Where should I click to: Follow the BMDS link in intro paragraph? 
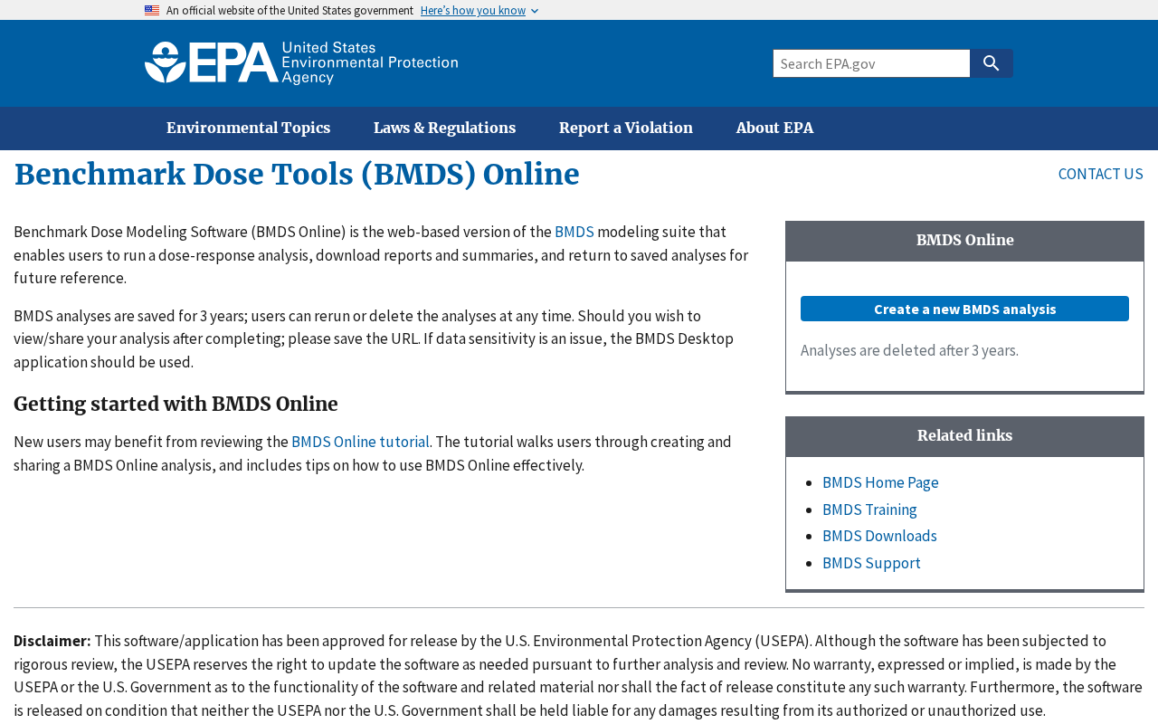[574, 232]
